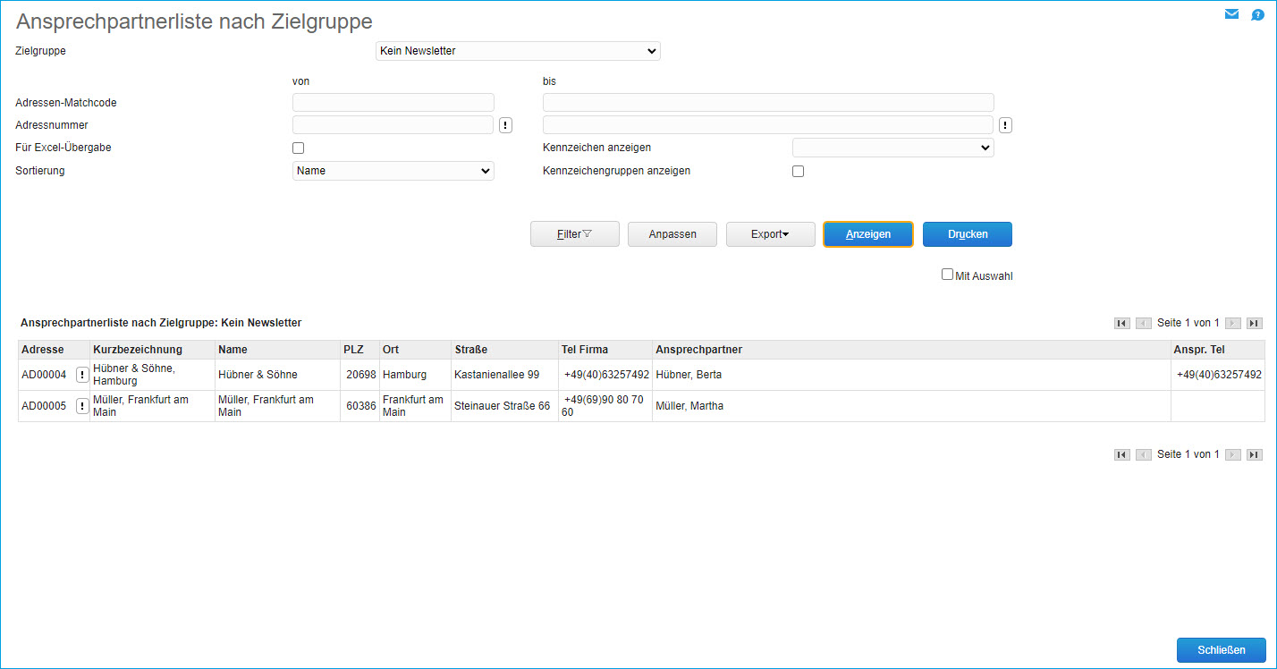Check the Kennzeichengruppen anzeigen box
1277x669 pixels.
click(x=798, y=170)
